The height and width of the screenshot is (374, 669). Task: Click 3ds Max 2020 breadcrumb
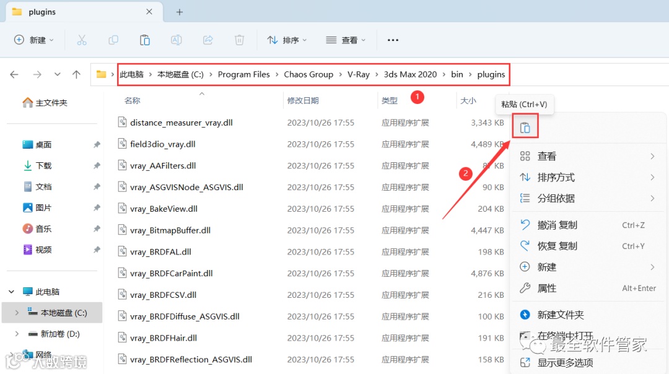click(410, 74)
